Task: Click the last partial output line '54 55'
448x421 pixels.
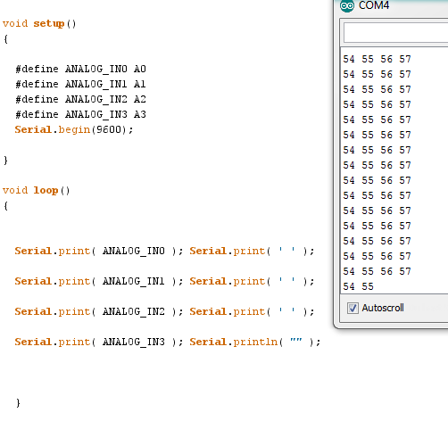Action: coord(358,286)
